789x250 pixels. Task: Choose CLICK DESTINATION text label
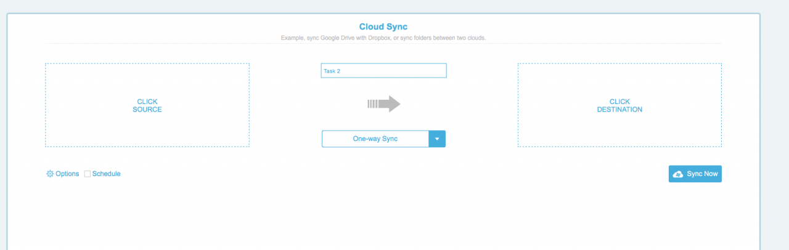(x=619, y=105)
